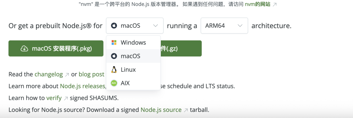The image size is (353, 118).
Task: Pick the AIX entry in the platform list
Action: 133,83
